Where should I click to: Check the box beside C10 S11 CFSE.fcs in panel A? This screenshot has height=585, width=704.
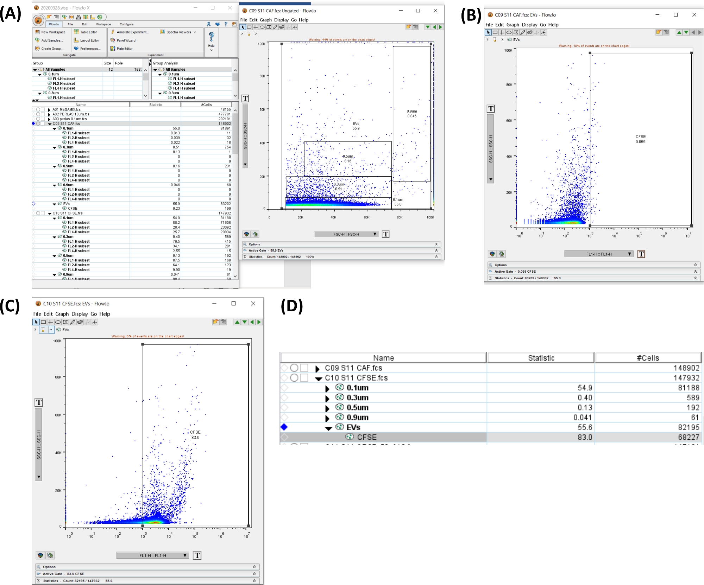pyautogui.click(x=43, y=213)
